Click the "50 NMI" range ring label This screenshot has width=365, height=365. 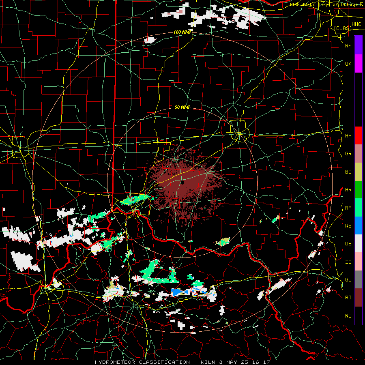(182, 107)
